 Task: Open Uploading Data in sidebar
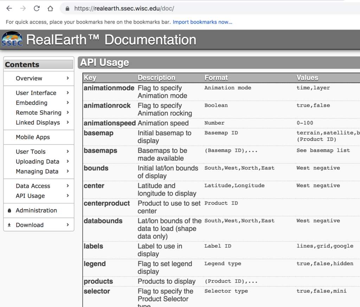pos(37,162)
